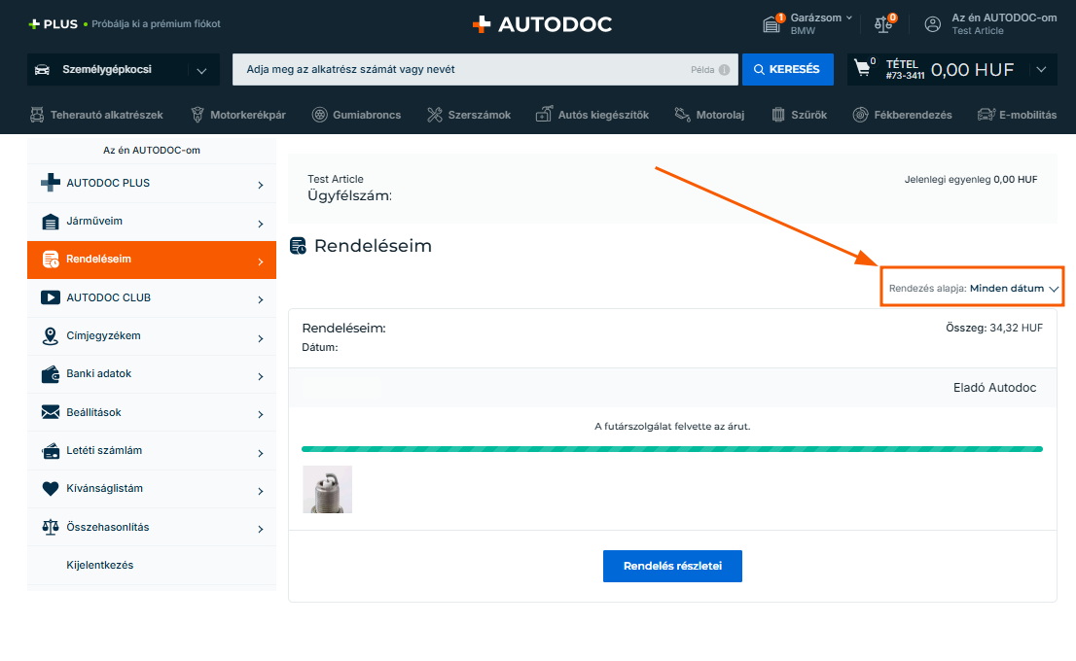Open Szűrők category
The image size is (1076, 661).
pos(799,115)
